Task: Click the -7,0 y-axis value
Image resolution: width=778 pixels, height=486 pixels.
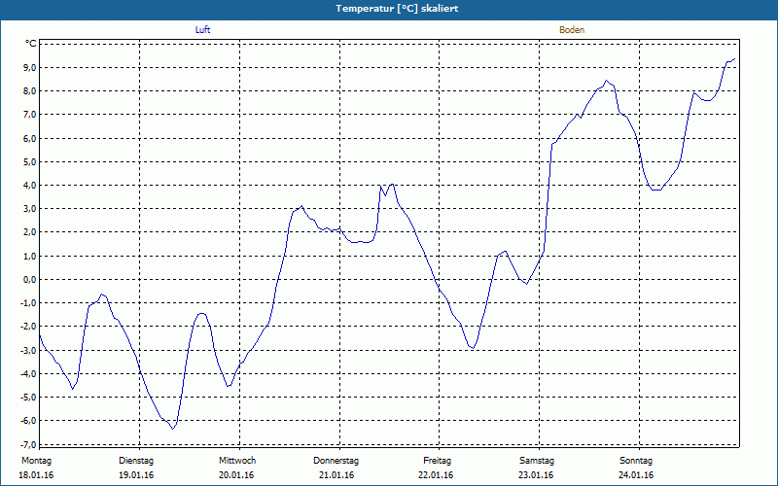Action: click(x=27, y=444)
